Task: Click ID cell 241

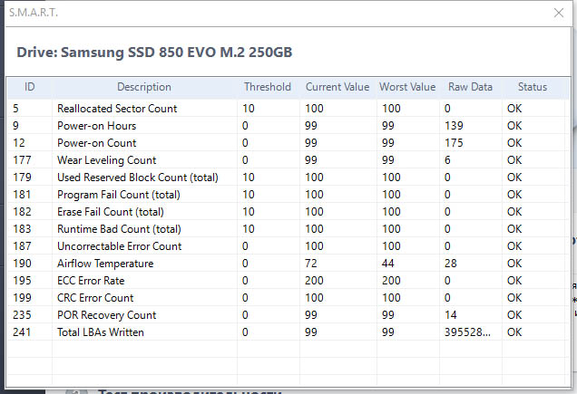Action: click(x=22, y=332)
